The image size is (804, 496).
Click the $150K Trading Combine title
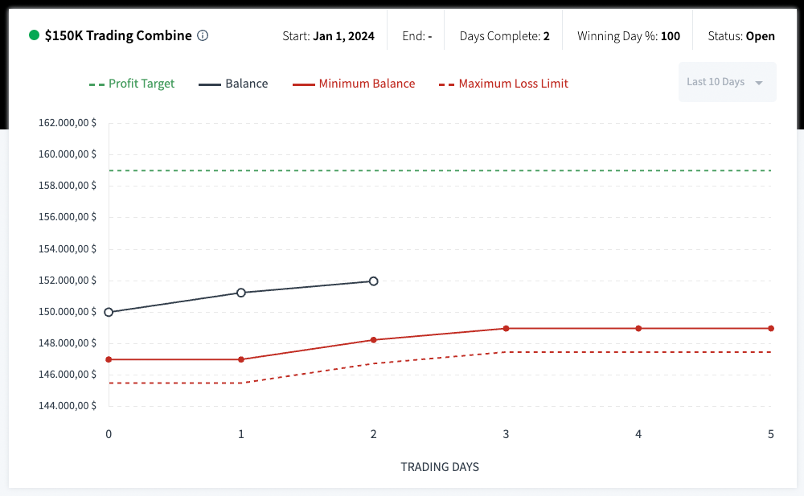118,35
